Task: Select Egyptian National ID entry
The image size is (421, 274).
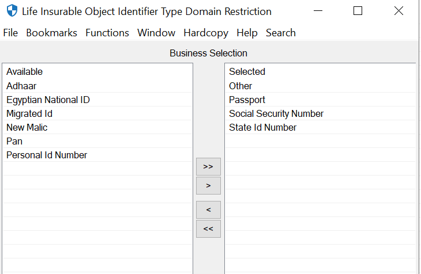Action: pyautogui.click(x=48, y=100)
